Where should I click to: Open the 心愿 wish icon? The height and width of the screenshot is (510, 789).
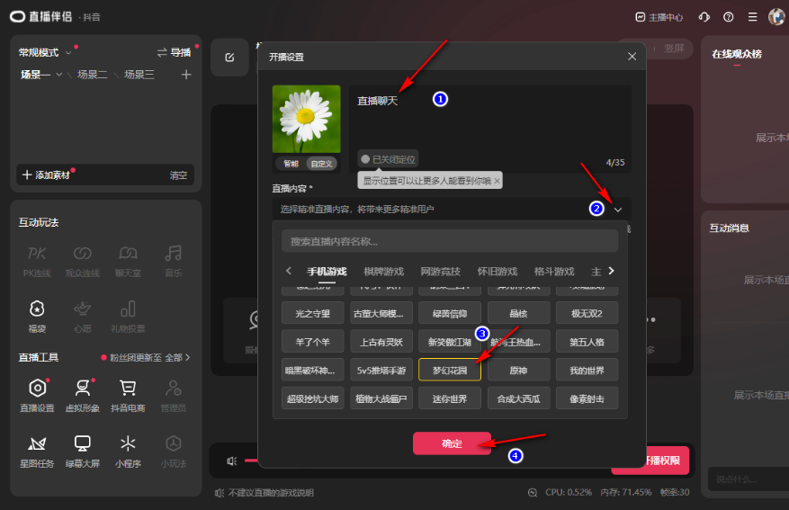click(83, 317)
